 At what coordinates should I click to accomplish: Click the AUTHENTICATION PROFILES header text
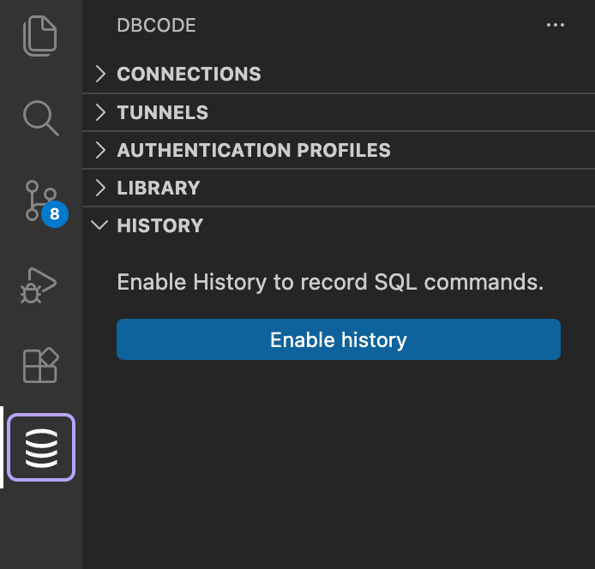click(254, 150)
